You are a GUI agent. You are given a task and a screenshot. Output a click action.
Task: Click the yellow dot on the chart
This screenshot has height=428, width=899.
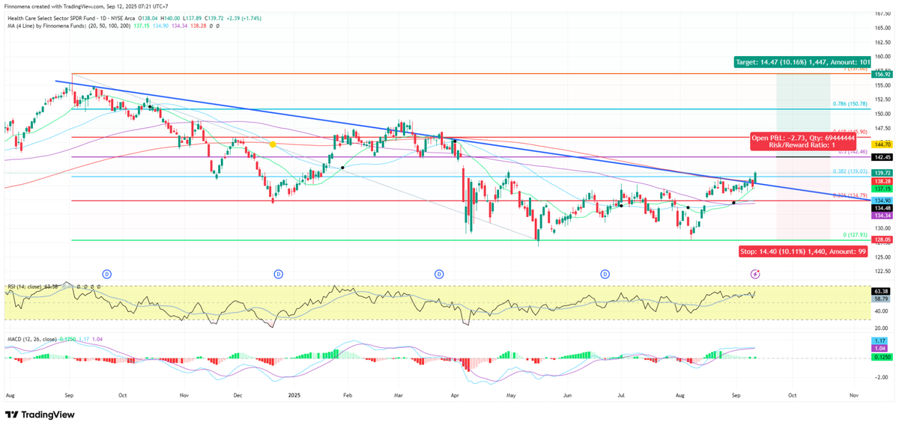click(273, 144)
